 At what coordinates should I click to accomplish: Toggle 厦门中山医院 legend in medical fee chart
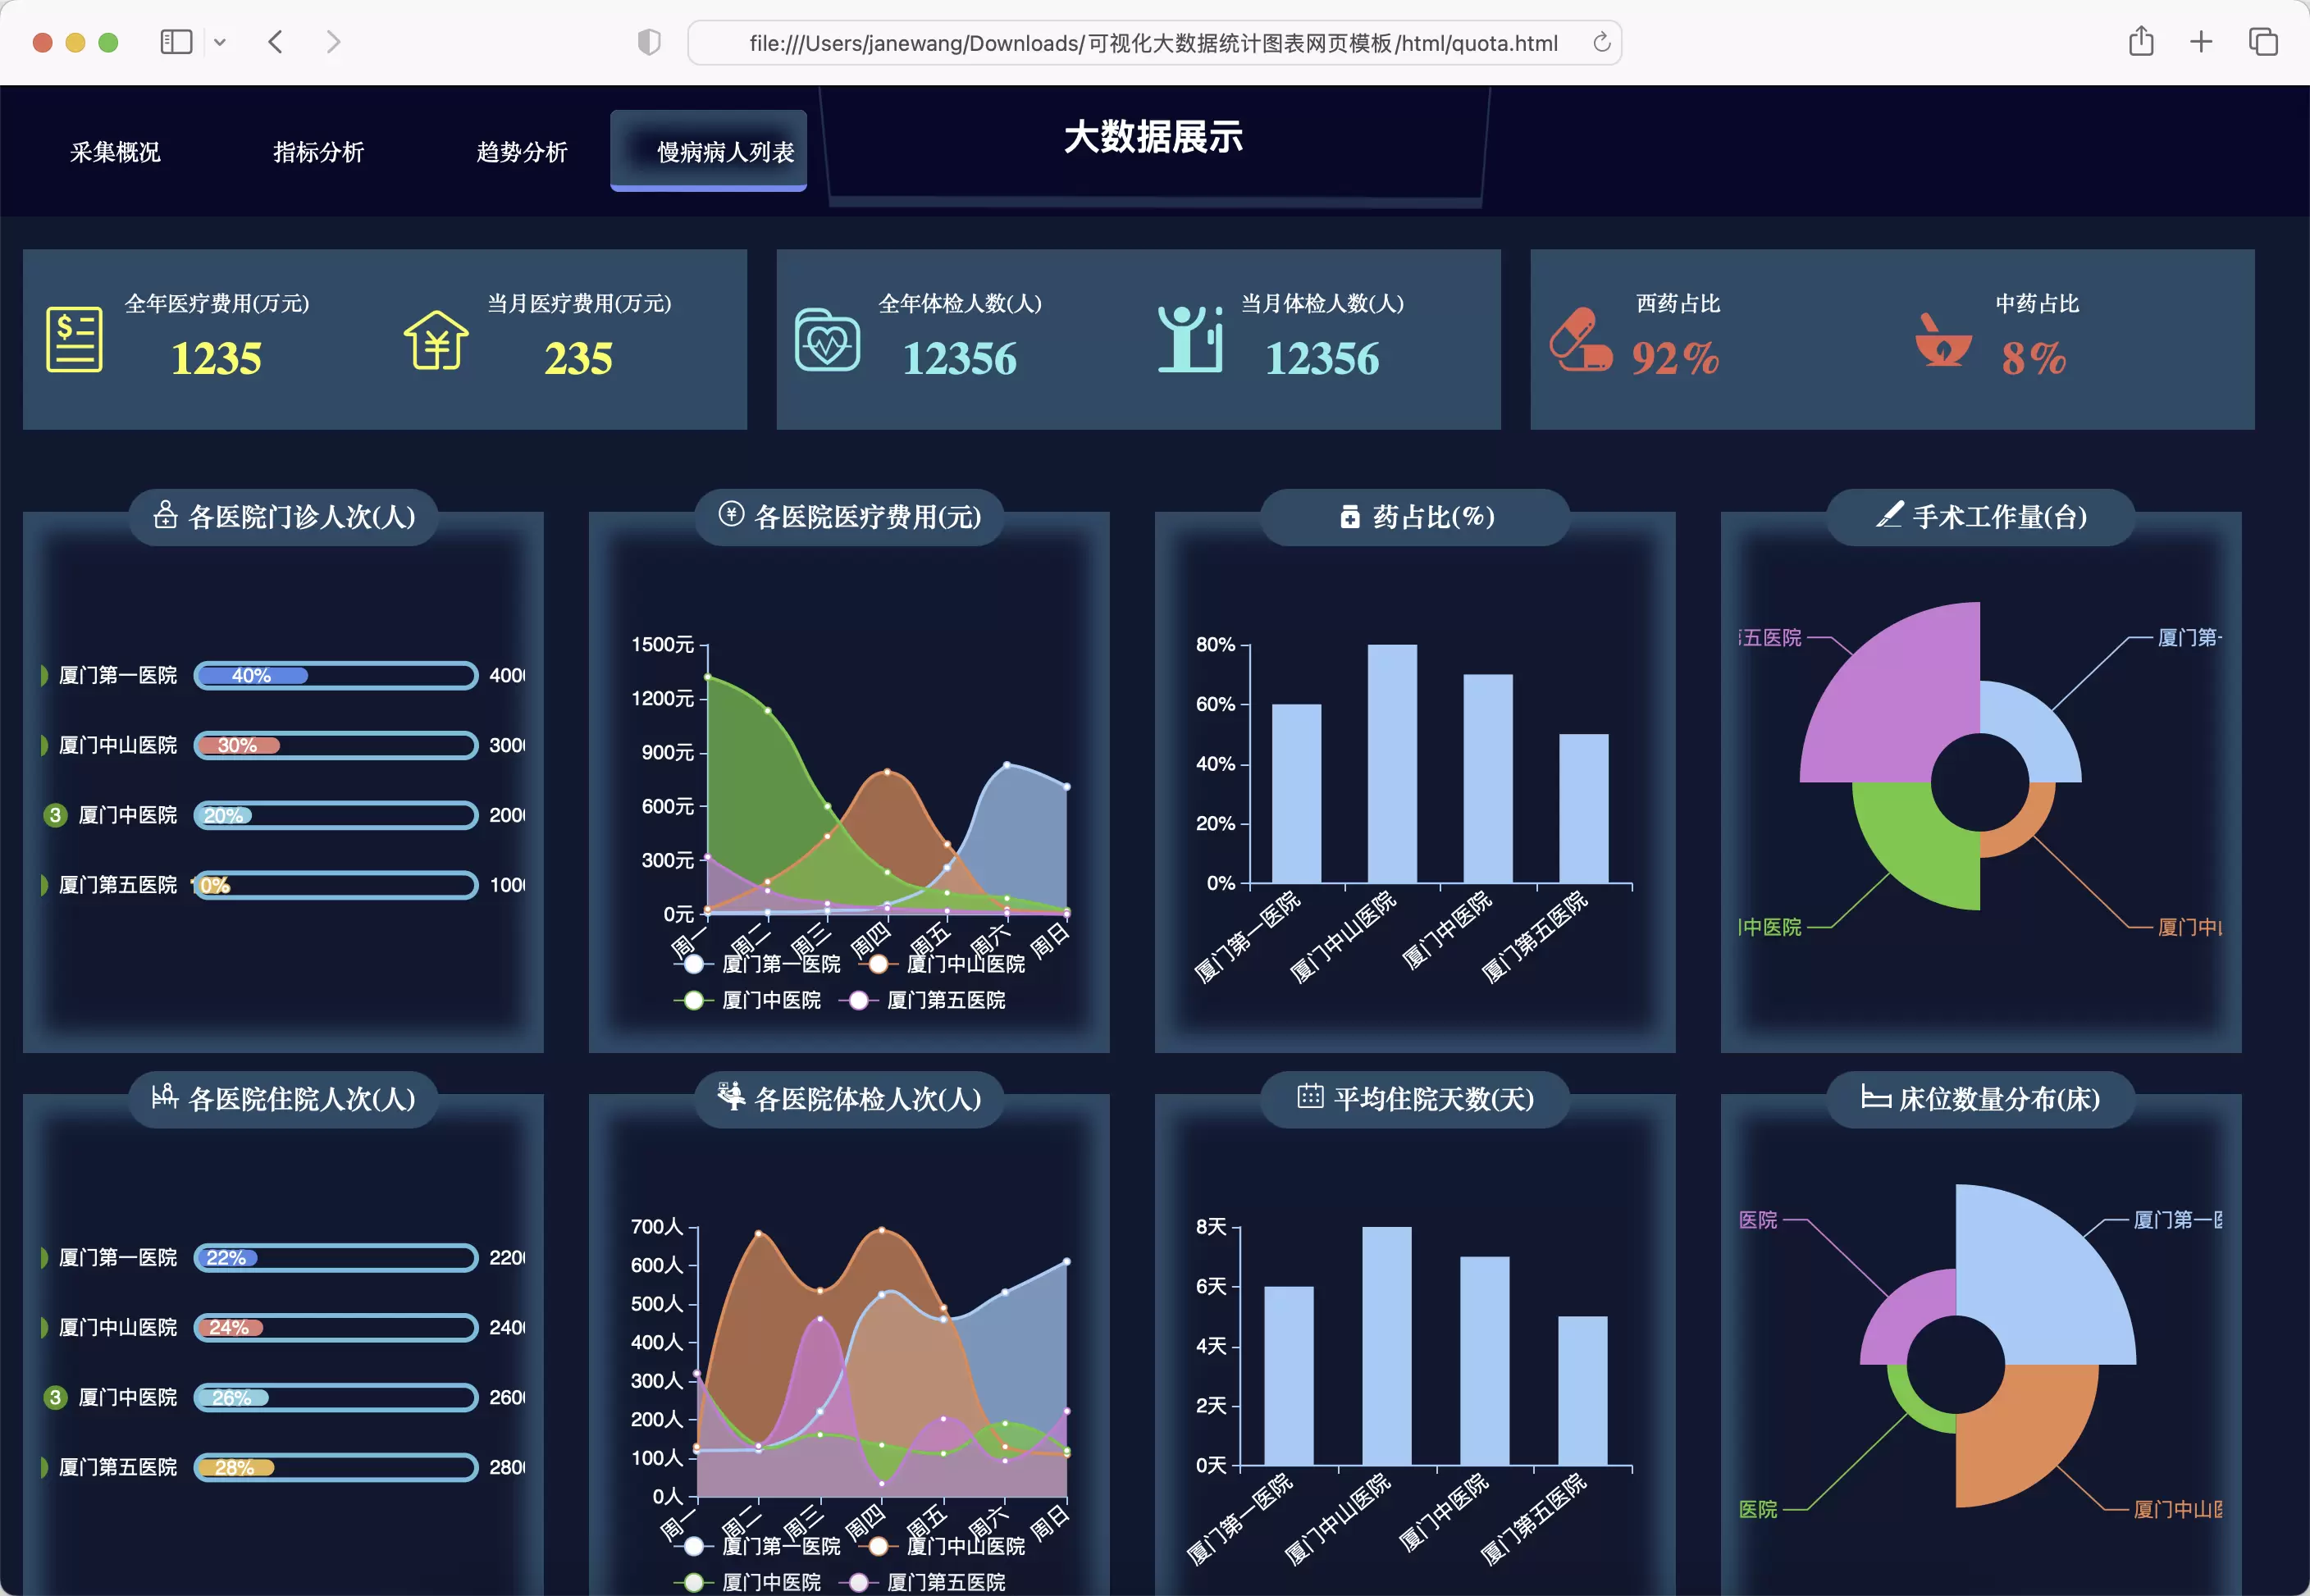pyautogui.click(x=942, y=964)
